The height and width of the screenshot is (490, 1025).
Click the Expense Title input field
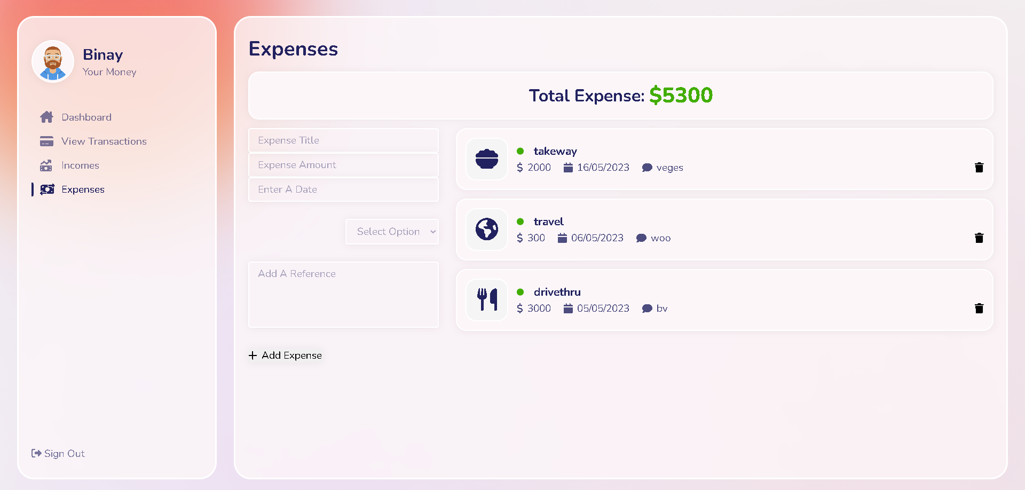[x=343, y=140]
